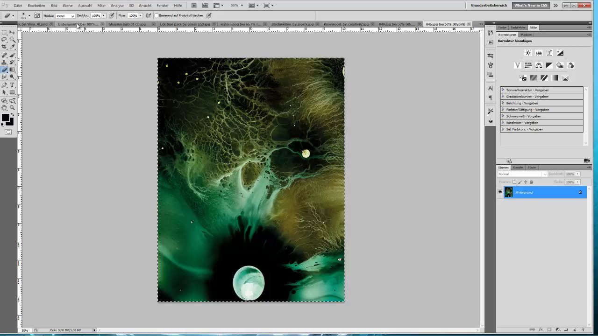This screenshot has width=598, height=336.
Task: Select the Eyedropper tool
Action: 12,47
